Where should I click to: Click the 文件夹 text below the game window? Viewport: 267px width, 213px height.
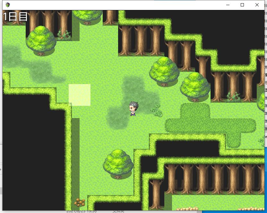(x=118, y=211)
